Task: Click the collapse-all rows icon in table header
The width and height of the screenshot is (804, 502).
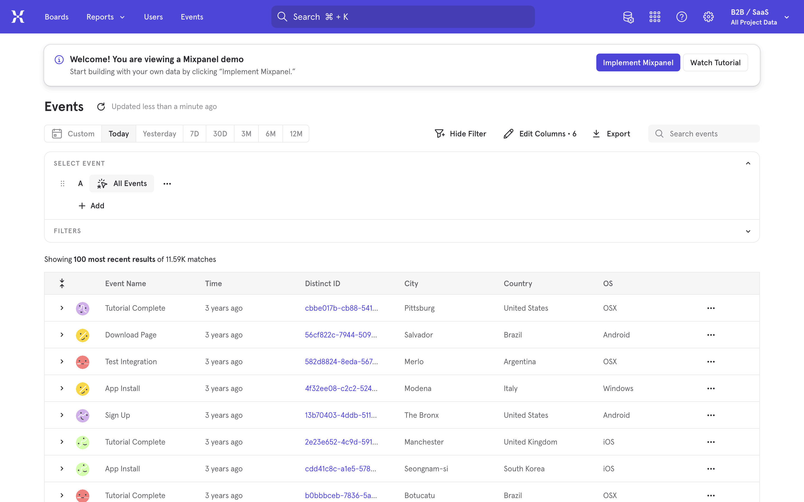Action: 62,283
